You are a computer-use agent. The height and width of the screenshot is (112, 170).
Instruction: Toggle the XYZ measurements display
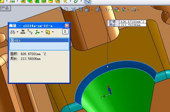click(x=30, y=32)
